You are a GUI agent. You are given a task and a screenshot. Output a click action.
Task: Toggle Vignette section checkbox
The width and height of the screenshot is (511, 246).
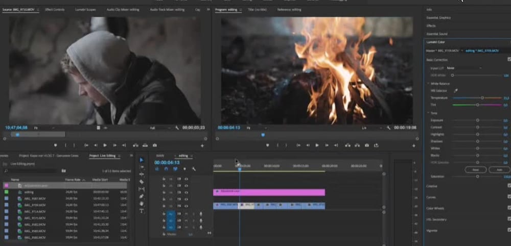point(509,230)
